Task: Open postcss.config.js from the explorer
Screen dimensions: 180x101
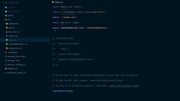Action: pos(16,65)
